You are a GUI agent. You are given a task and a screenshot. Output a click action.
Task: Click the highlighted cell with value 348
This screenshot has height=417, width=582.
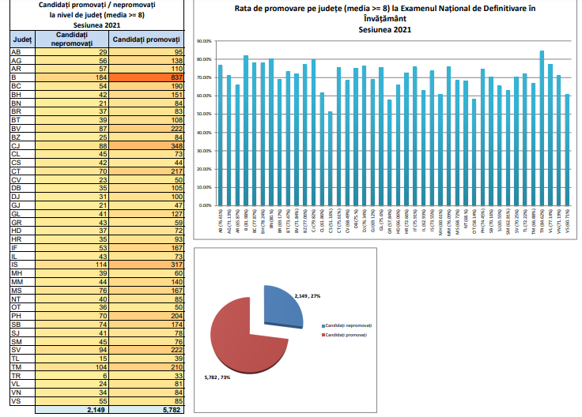pyautogui.click(x=147, y=145)
